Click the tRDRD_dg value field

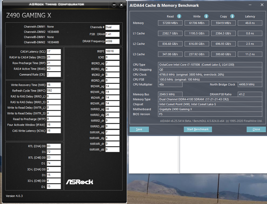click(112, 69)
